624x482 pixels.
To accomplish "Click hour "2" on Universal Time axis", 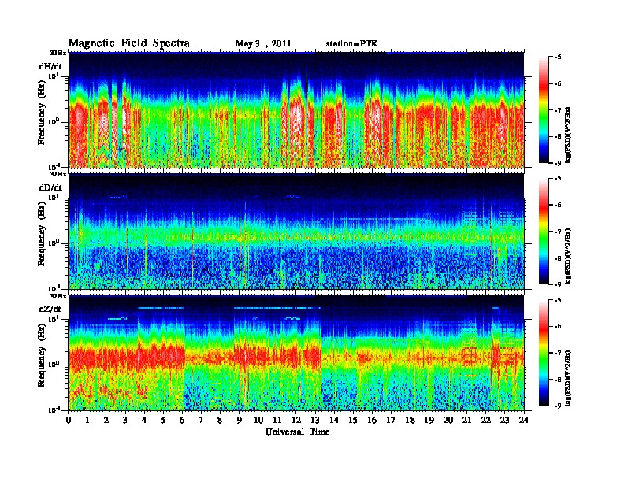I will click(106, 420).
